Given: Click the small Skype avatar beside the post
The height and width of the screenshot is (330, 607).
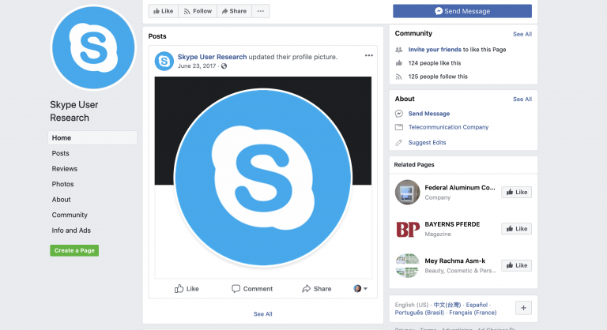Looking at the screenshot, I should (164, 61).
